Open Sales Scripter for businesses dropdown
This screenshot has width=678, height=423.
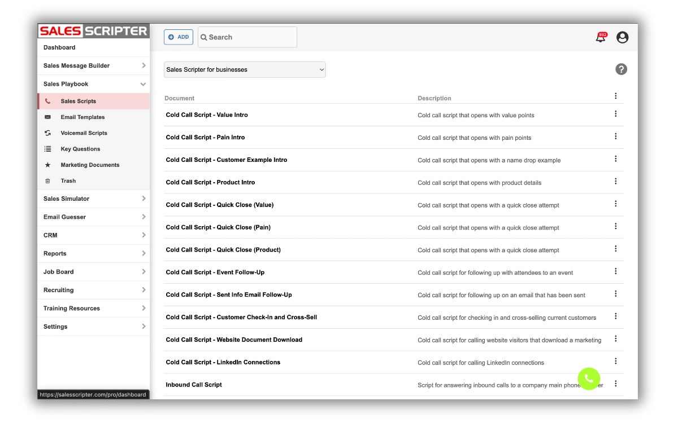pyautogui.click(x=245, y=70)
